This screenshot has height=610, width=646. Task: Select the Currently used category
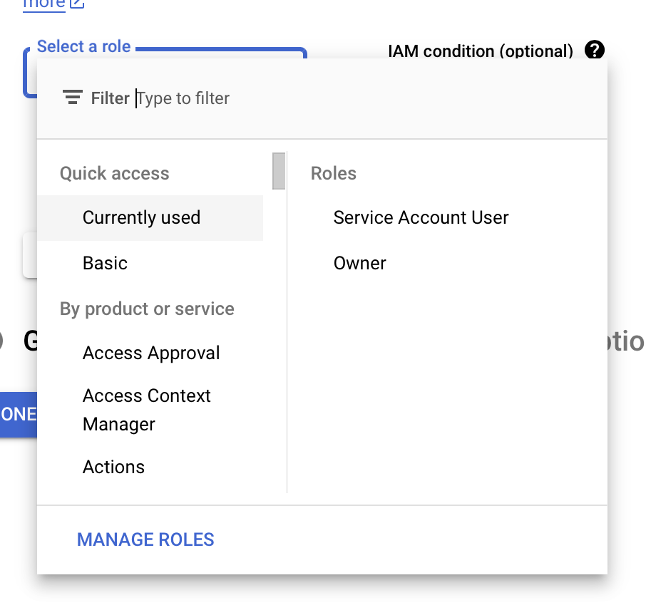150,218
